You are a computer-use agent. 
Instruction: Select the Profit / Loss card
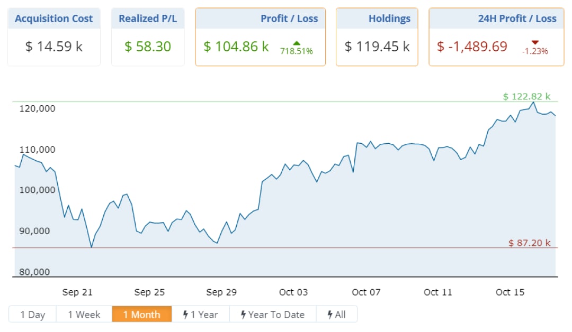[x=260, y=37]
